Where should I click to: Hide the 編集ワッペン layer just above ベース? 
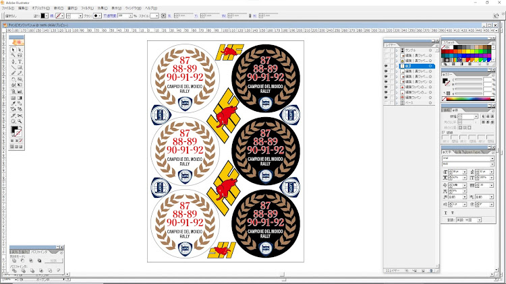386,97
